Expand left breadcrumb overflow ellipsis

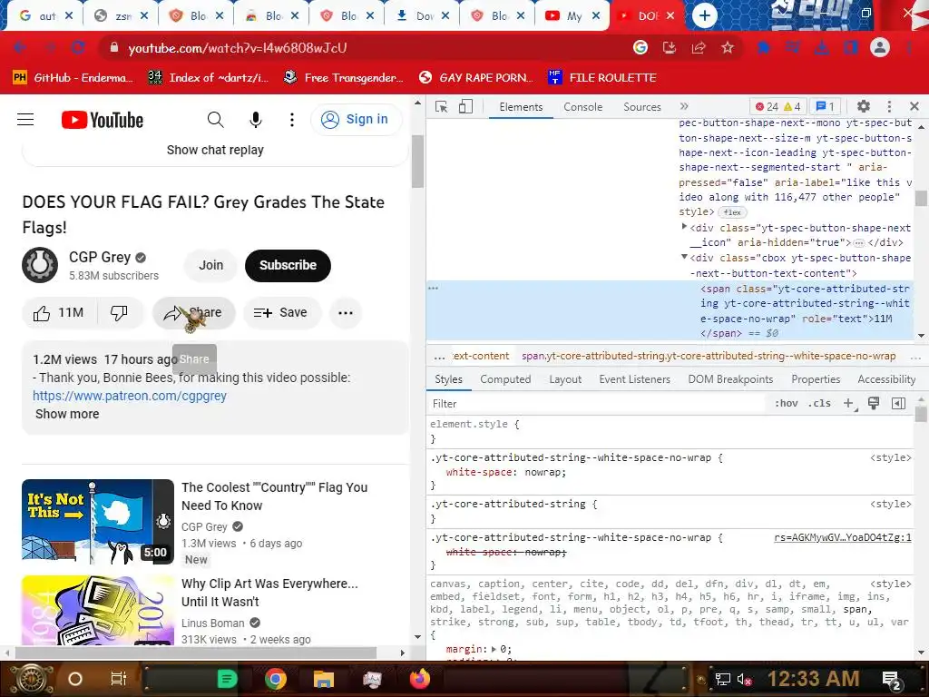point(439,357)
